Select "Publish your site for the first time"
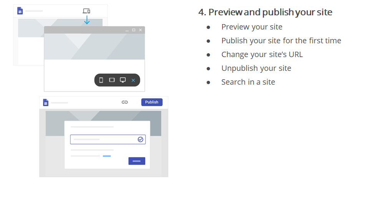This screenshot has height=198, width=382. tap(281, 41)
